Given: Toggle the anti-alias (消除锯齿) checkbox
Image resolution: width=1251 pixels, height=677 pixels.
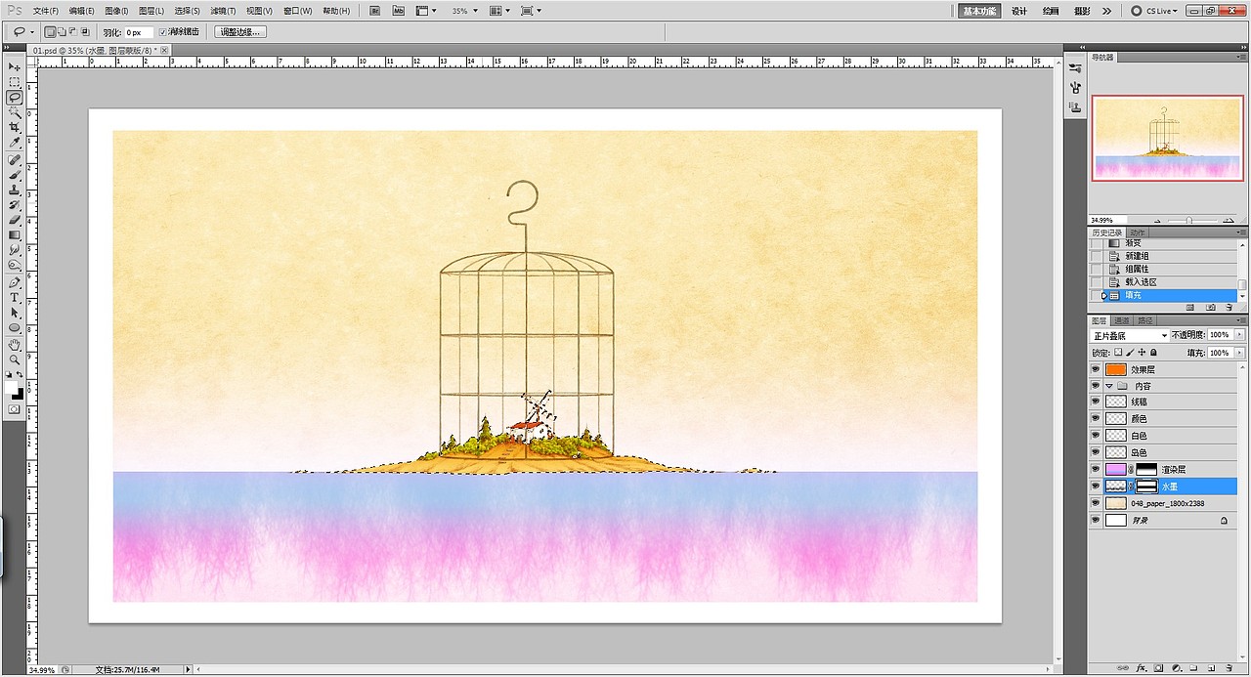Looking at the screenshot, I should [163, 32].
